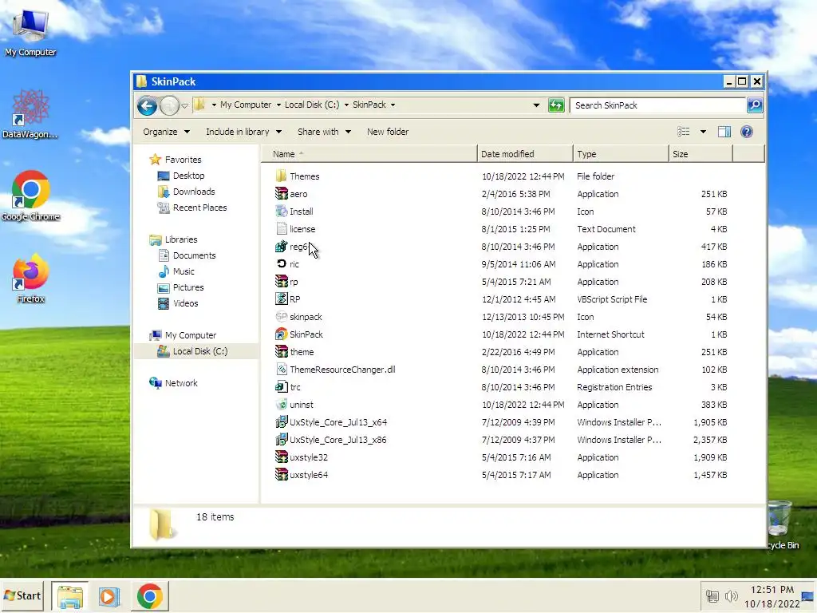Select the lowercase rp application icon

282,282
